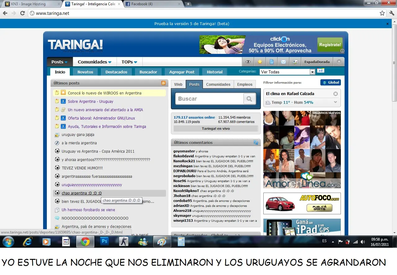Screen dimensions: 397x275
Task: Open drafts via the blue document icon
Action: [x=272, y=62]
